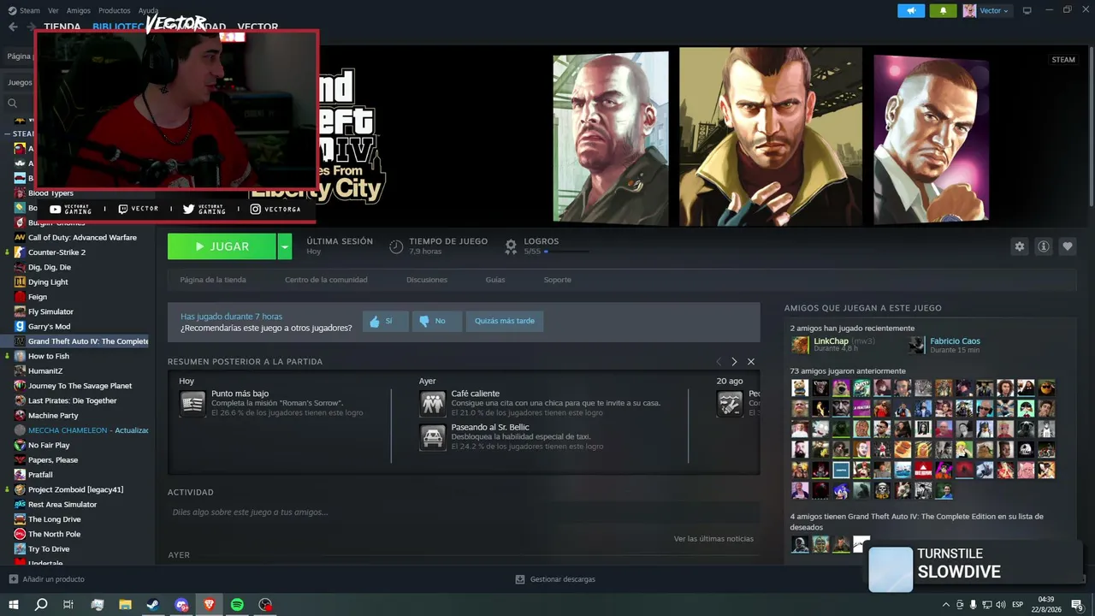
Task: Click the Café caliente achievement icon
Action: point(433,403)
